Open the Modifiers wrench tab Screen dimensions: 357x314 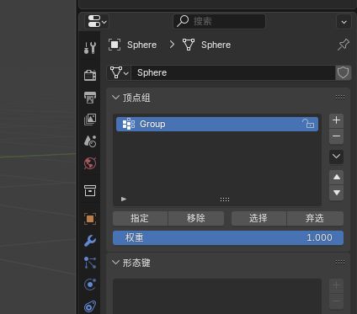(90, 241)
